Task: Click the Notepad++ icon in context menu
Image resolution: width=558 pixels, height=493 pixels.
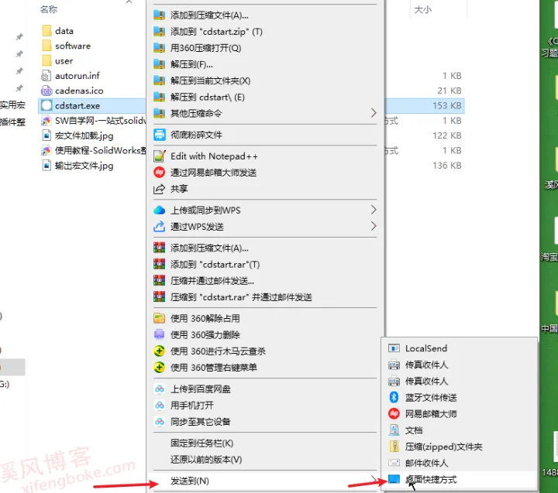Action: click(159, 156)
